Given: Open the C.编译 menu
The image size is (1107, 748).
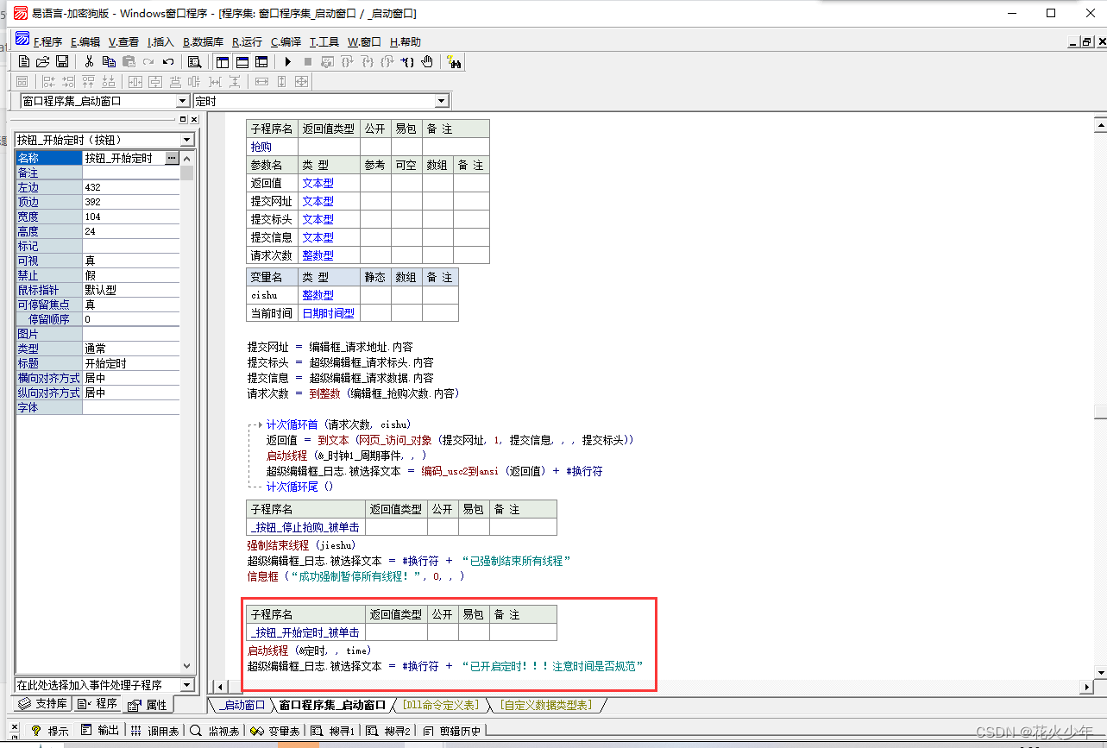Looking at the screenshot, I should [x=286, y=41].
